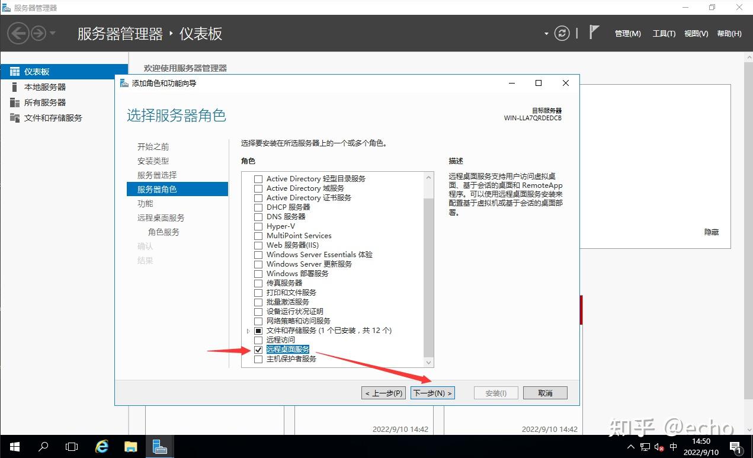
Task: Click the 下一步(N) button
Action: pyautogui.click(x=432, y=393)
